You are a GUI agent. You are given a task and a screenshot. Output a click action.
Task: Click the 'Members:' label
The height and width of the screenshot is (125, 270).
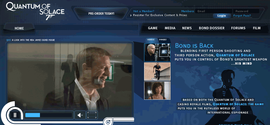point(188,11)
